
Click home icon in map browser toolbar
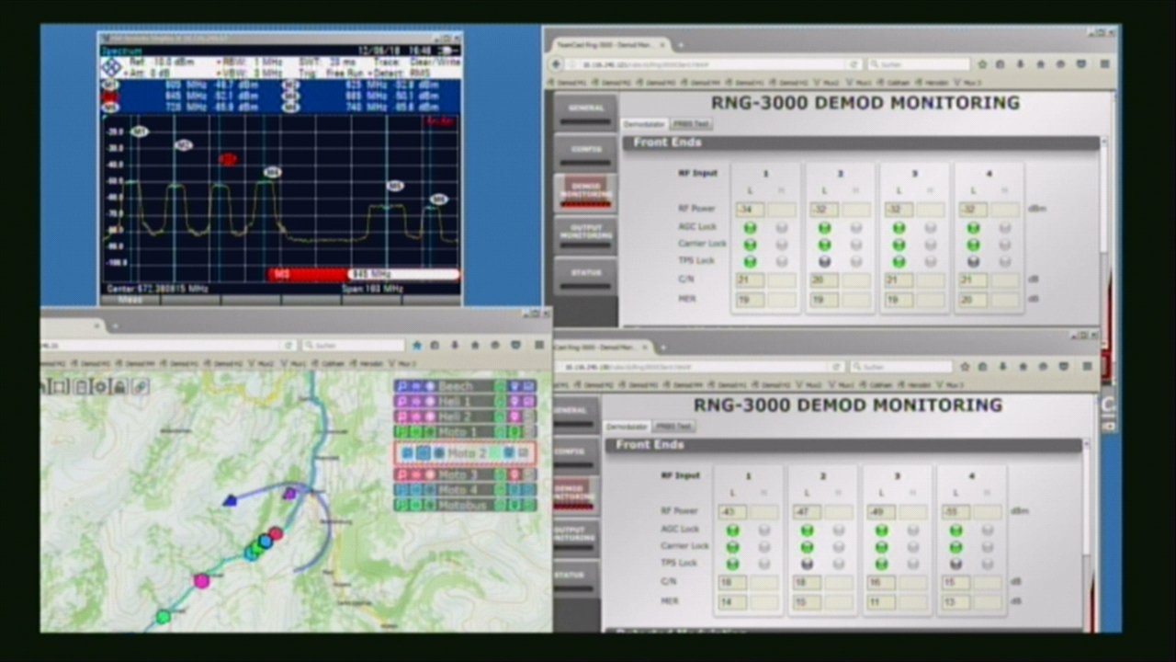coord(475,346)
